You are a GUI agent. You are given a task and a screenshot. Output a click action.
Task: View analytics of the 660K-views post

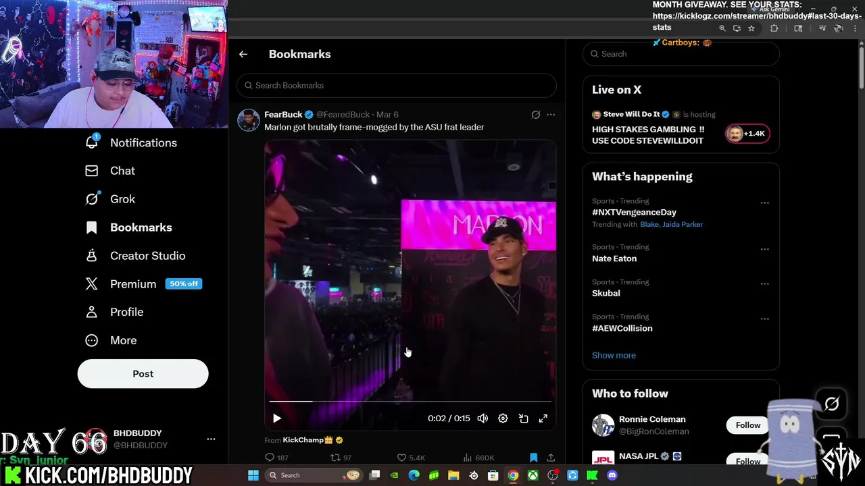(x=478, y=458)
